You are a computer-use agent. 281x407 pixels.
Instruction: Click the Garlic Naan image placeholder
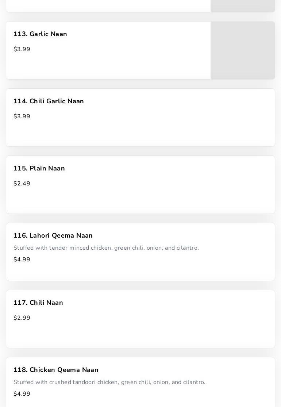point(242,50)
